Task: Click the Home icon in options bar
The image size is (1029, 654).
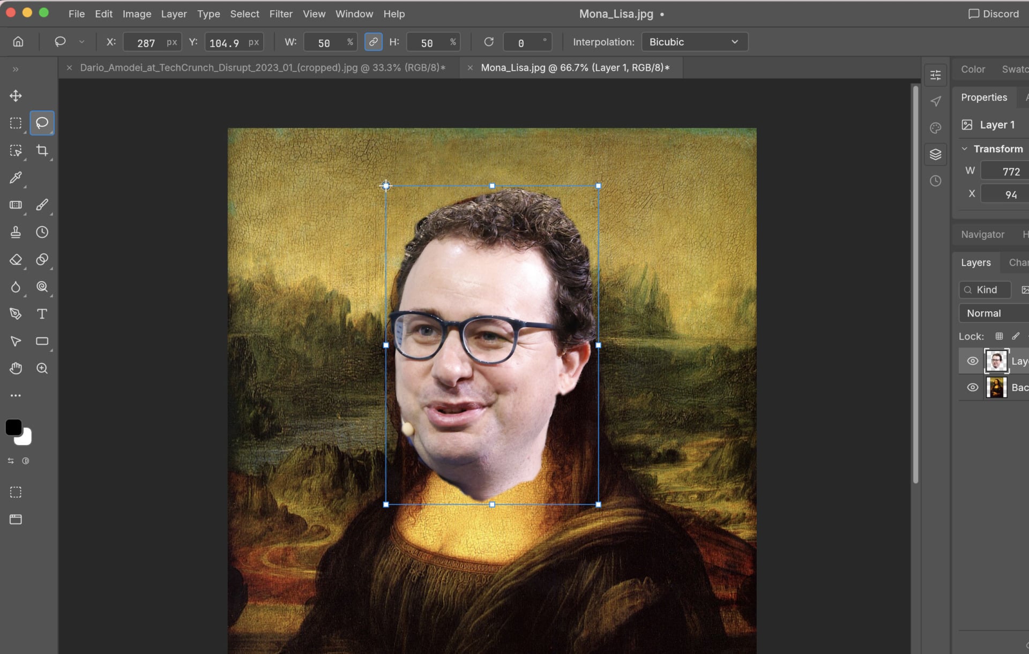Action: tap(18, 42)
